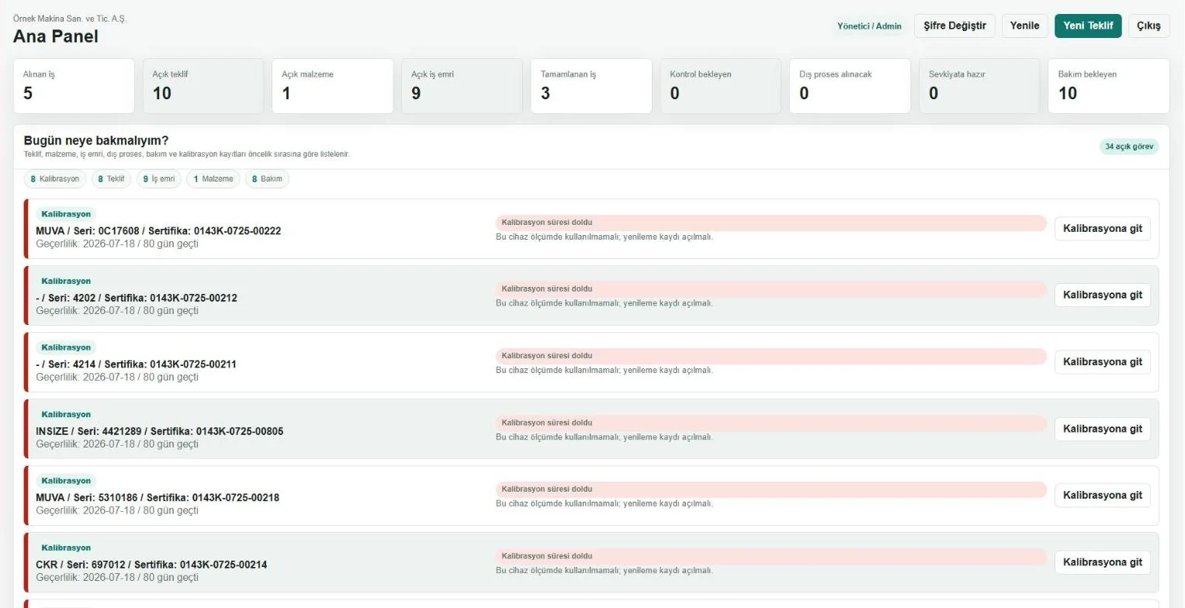Select the Açık iş emri card
Image resolution: width=1185 pixels, height=608 pixels.
(462, 86)
